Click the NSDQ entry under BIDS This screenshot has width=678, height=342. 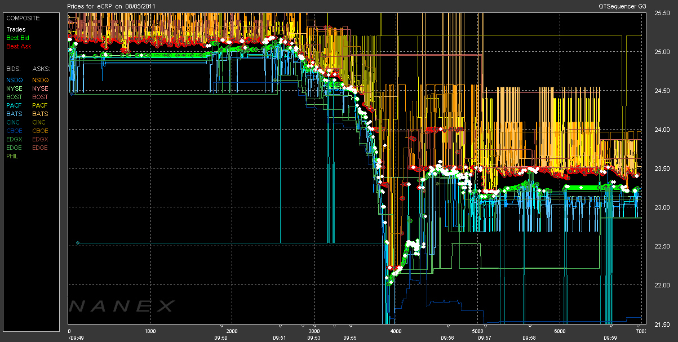(15, 80)
